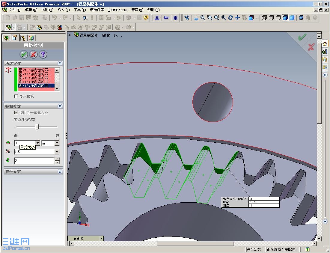Click the layers count field showing 8
The height and width of the screenshot is (253, 330).
click(34, 160)
